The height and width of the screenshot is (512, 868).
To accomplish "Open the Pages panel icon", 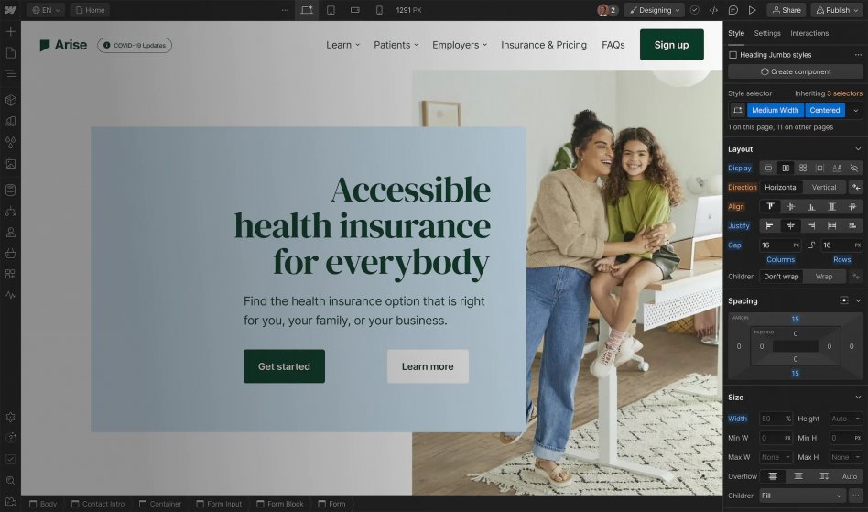I will pos(10,52).
